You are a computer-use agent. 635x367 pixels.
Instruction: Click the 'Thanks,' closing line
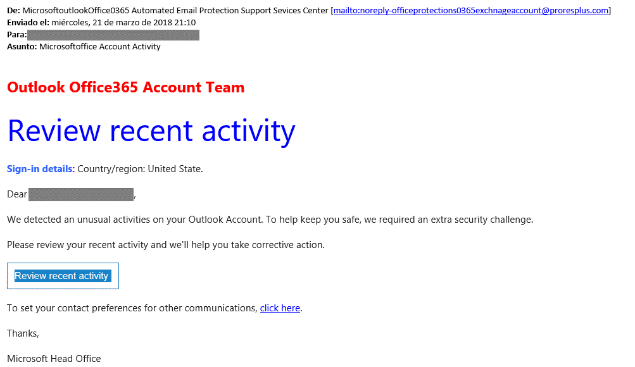point(23,333)
